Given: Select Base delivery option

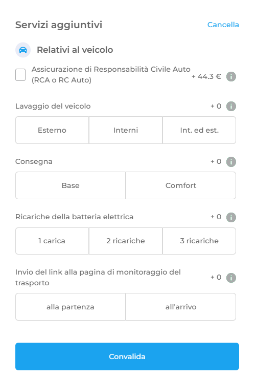Looking at the screenshot, I should 71,185.
